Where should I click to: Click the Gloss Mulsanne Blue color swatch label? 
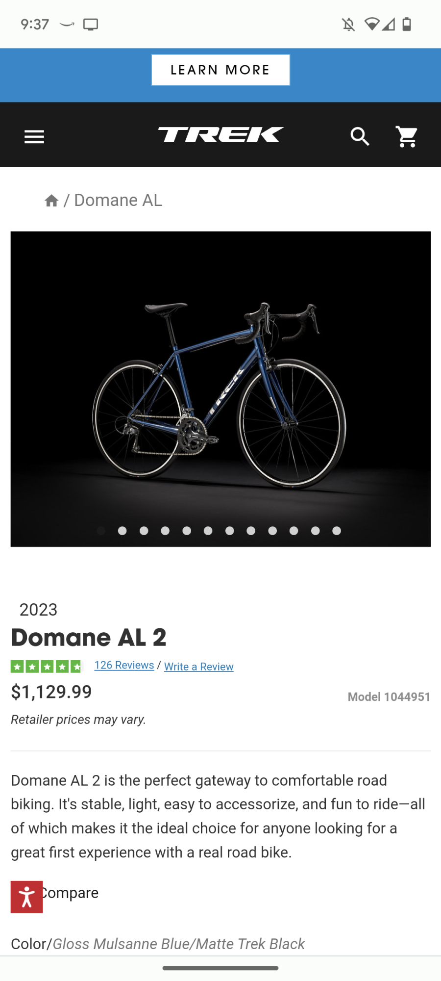click(x=178, y=944)
